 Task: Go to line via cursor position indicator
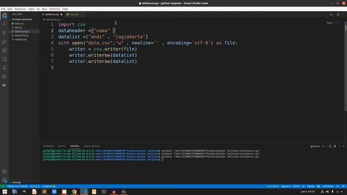(273, 186)
